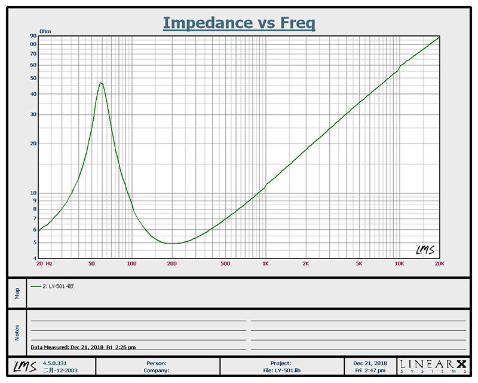The width and height of the screenshot is (478, 383).
Task: Click the LMS logo inside the graph
Action: (425, 250)
